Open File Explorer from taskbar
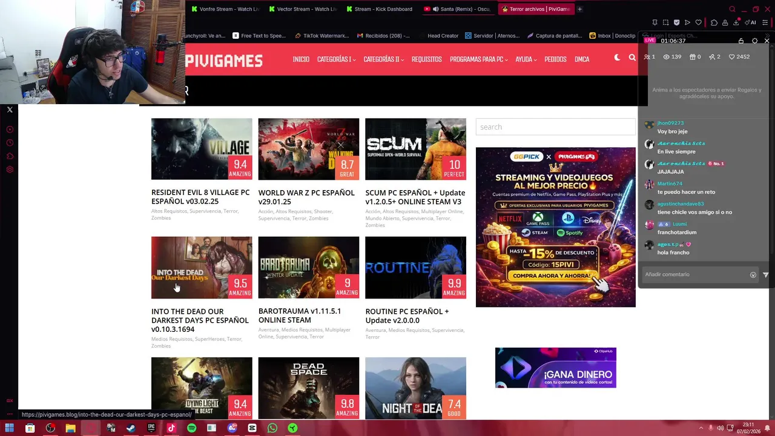Screen dimensions: 775x436 pyautogui.click(x=70, y=428)
